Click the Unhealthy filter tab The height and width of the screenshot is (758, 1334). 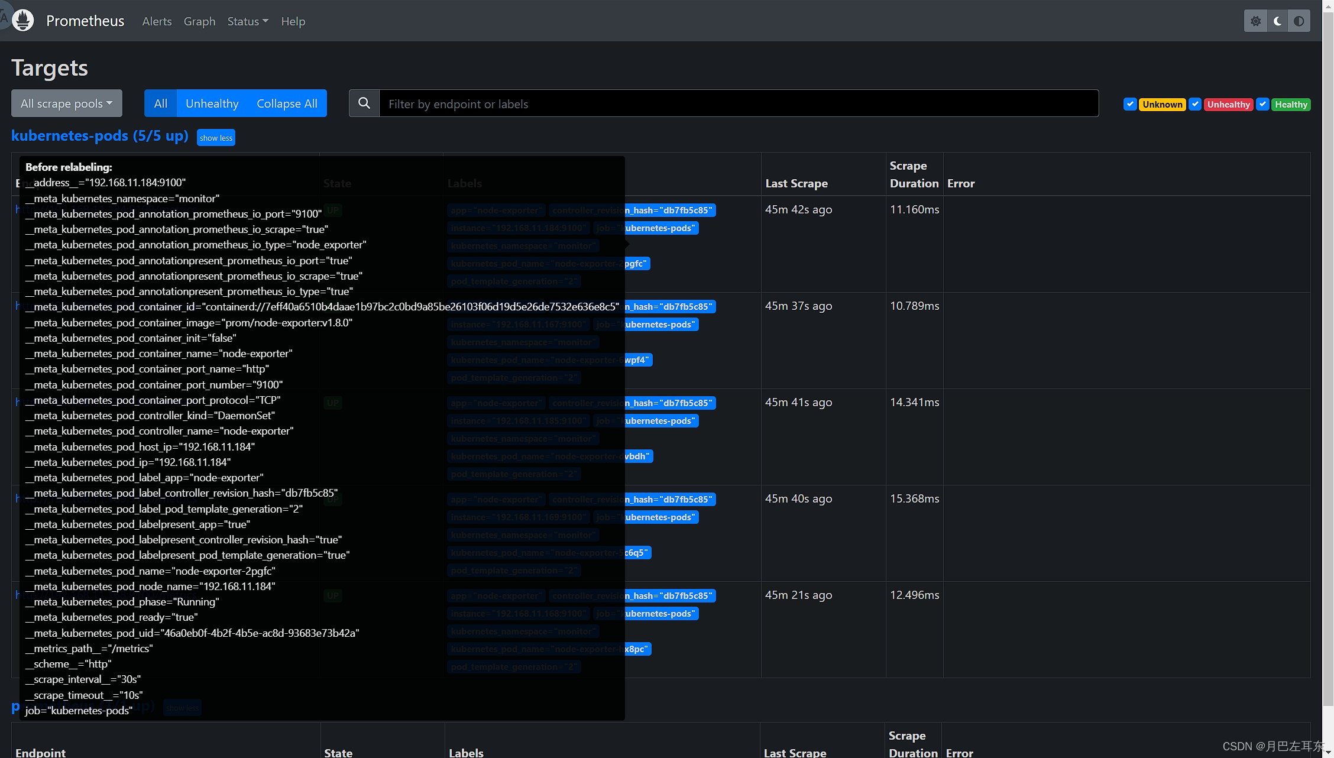[x=211, y=103]
